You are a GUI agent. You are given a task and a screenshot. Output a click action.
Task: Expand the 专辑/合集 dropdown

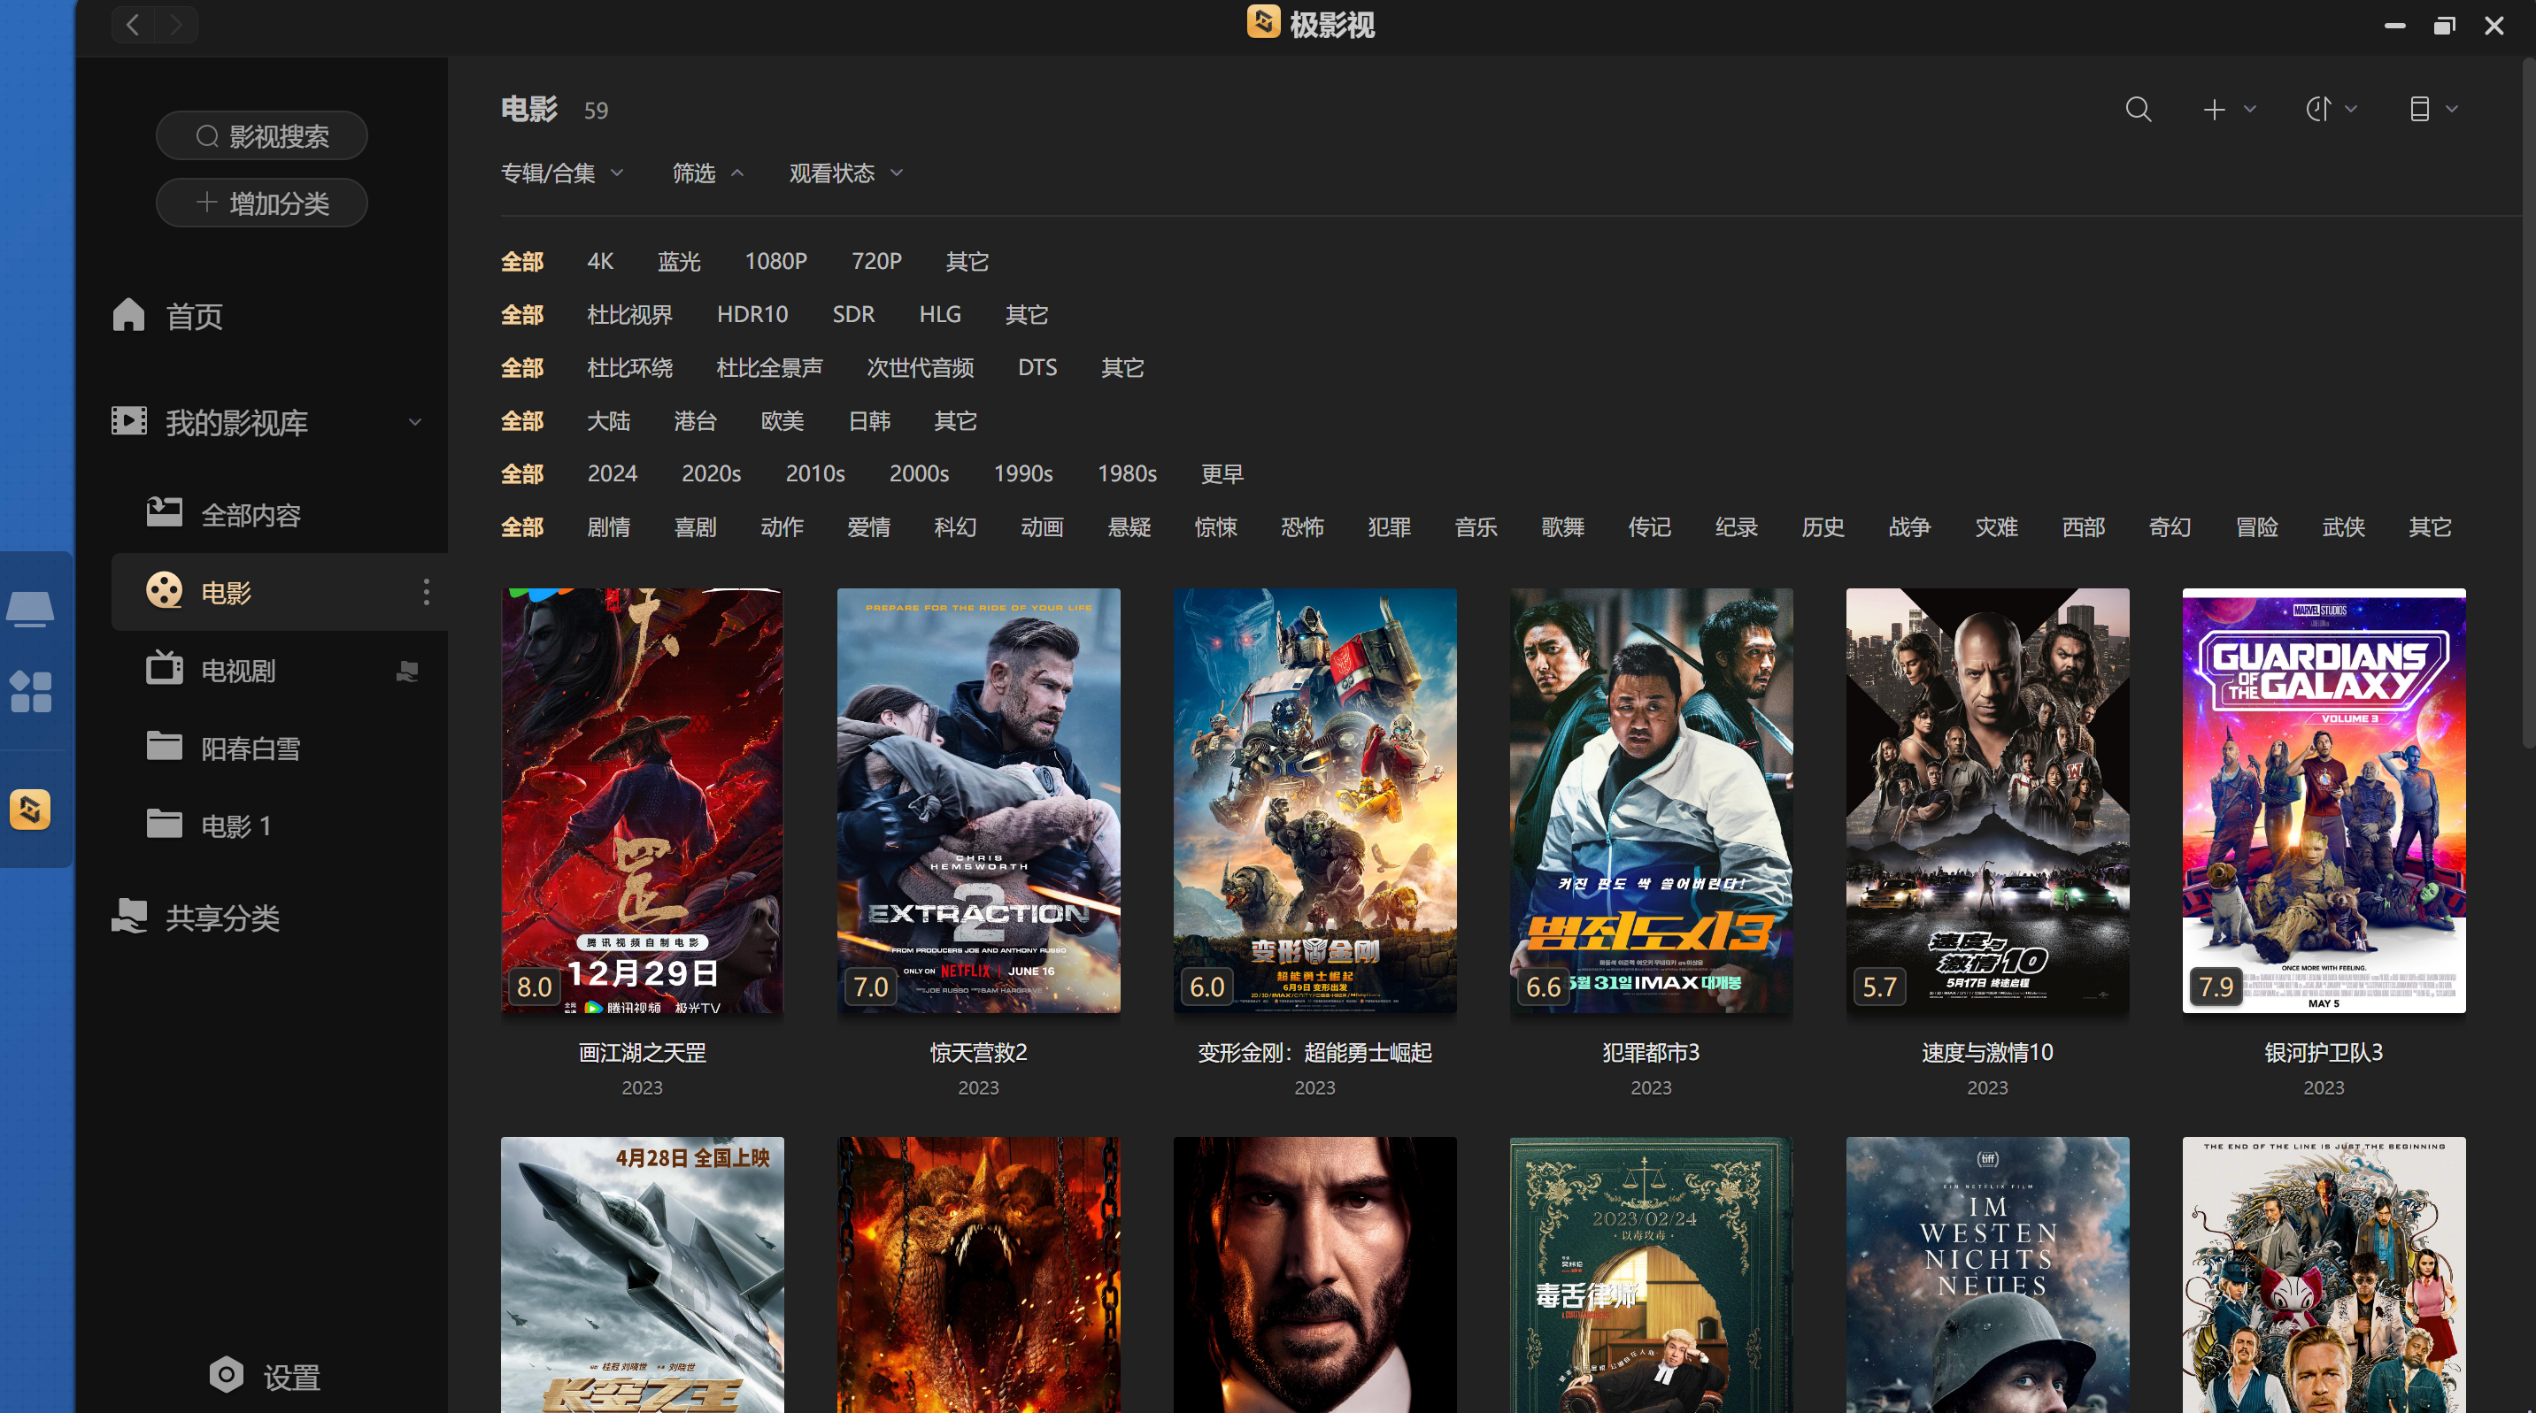coord(562,173)
